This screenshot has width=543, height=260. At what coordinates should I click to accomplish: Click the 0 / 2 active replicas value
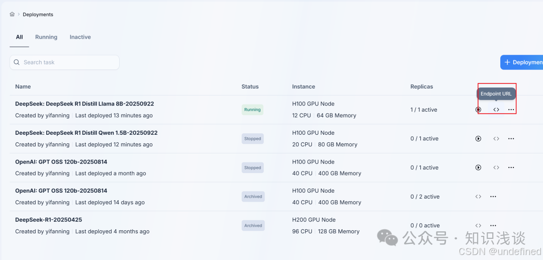coord(425,197)
